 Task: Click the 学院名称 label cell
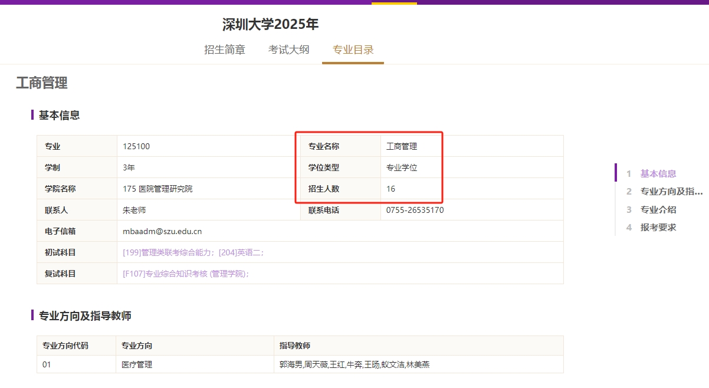click(x=77, y=189)
